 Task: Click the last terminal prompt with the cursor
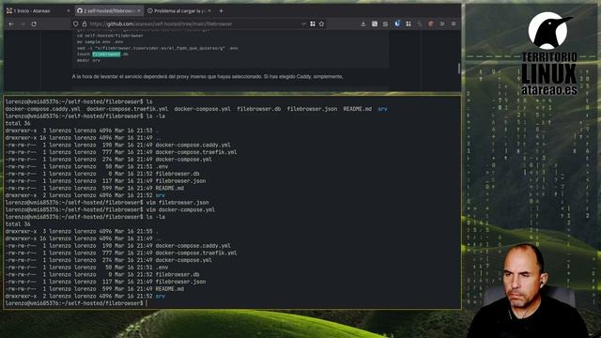click(76, 303)
